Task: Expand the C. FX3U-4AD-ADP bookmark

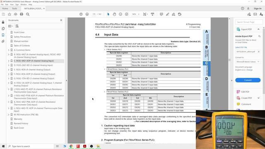Action: click(x=9, y=61)
